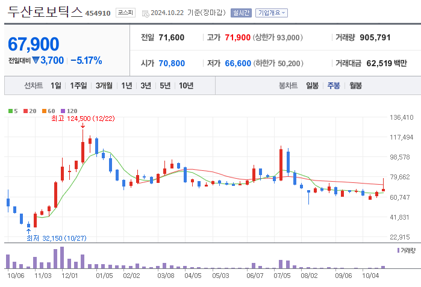
Task: Click the red 20-period moving average swatch
Action: 25,111
